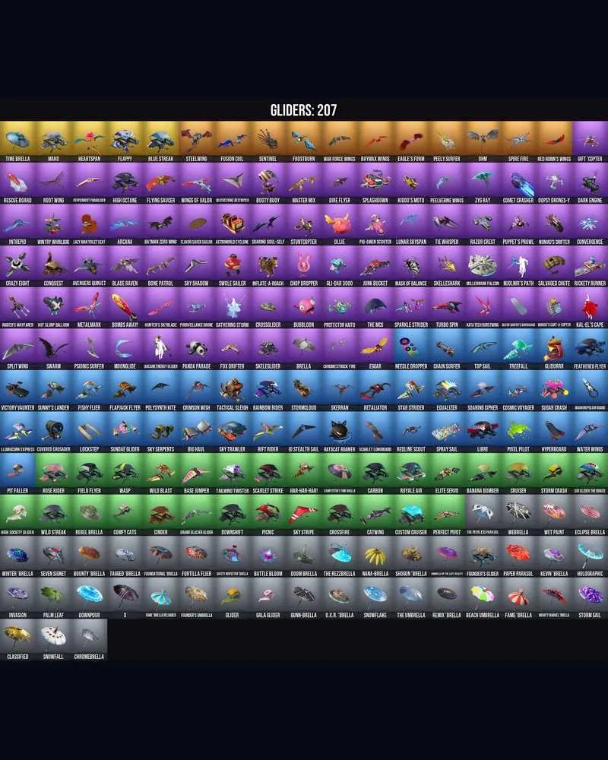Select the Sugar Crash glider

554,391
